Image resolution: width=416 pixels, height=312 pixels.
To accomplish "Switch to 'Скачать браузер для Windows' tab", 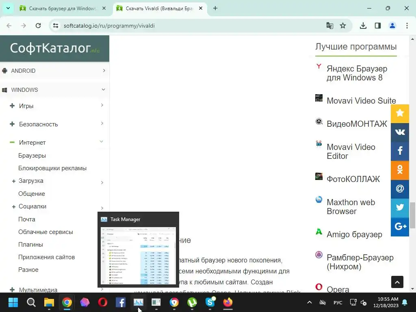I will click(x=63, y=9).
